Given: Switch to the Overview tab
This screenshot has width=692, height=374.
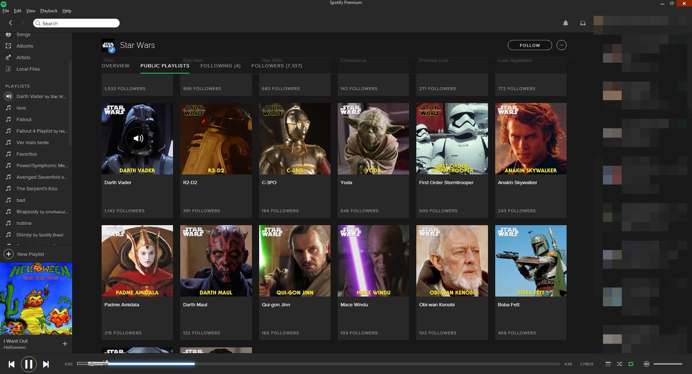Looking at the screenshot, I should click(115, 66).
